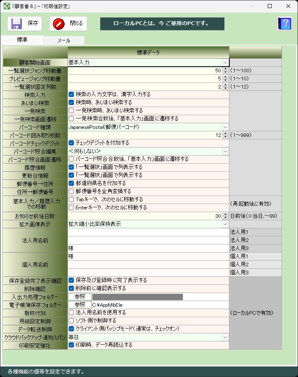Viewport: 298px width, 377px height.
Task: Click the お知らせ前後日数 value 30 field
Action: point(145,216)
